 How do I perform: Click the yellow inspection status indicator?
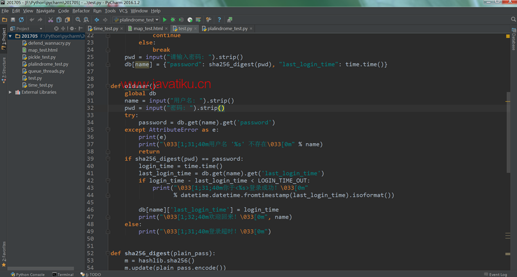(x=508, y=36)
